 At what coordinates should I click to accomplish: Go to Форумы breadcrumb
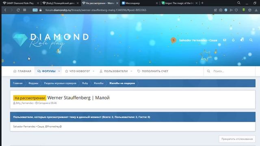(x=33, y=83)
